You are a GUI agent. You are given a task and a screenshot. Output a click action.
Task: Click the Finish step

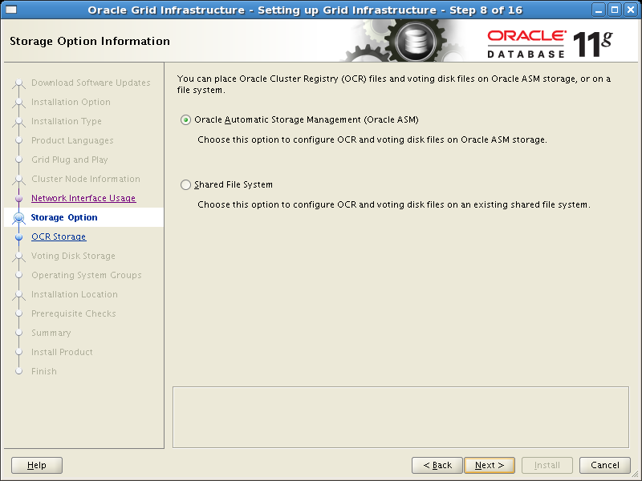coord(44,371)
